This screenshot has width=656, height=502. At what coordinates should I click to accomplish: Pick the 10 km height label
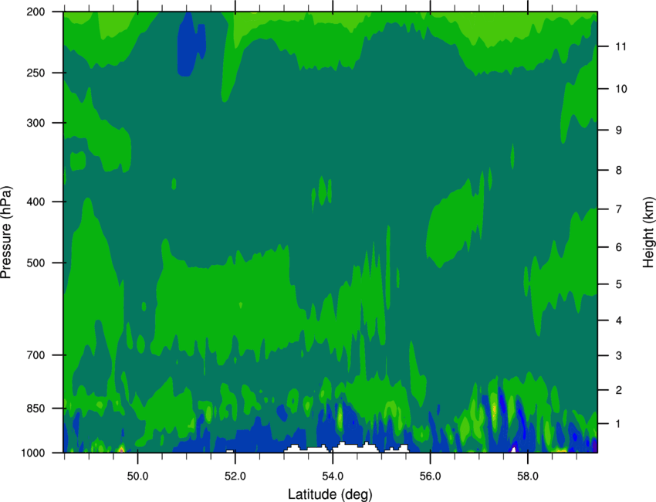point(621,89)
